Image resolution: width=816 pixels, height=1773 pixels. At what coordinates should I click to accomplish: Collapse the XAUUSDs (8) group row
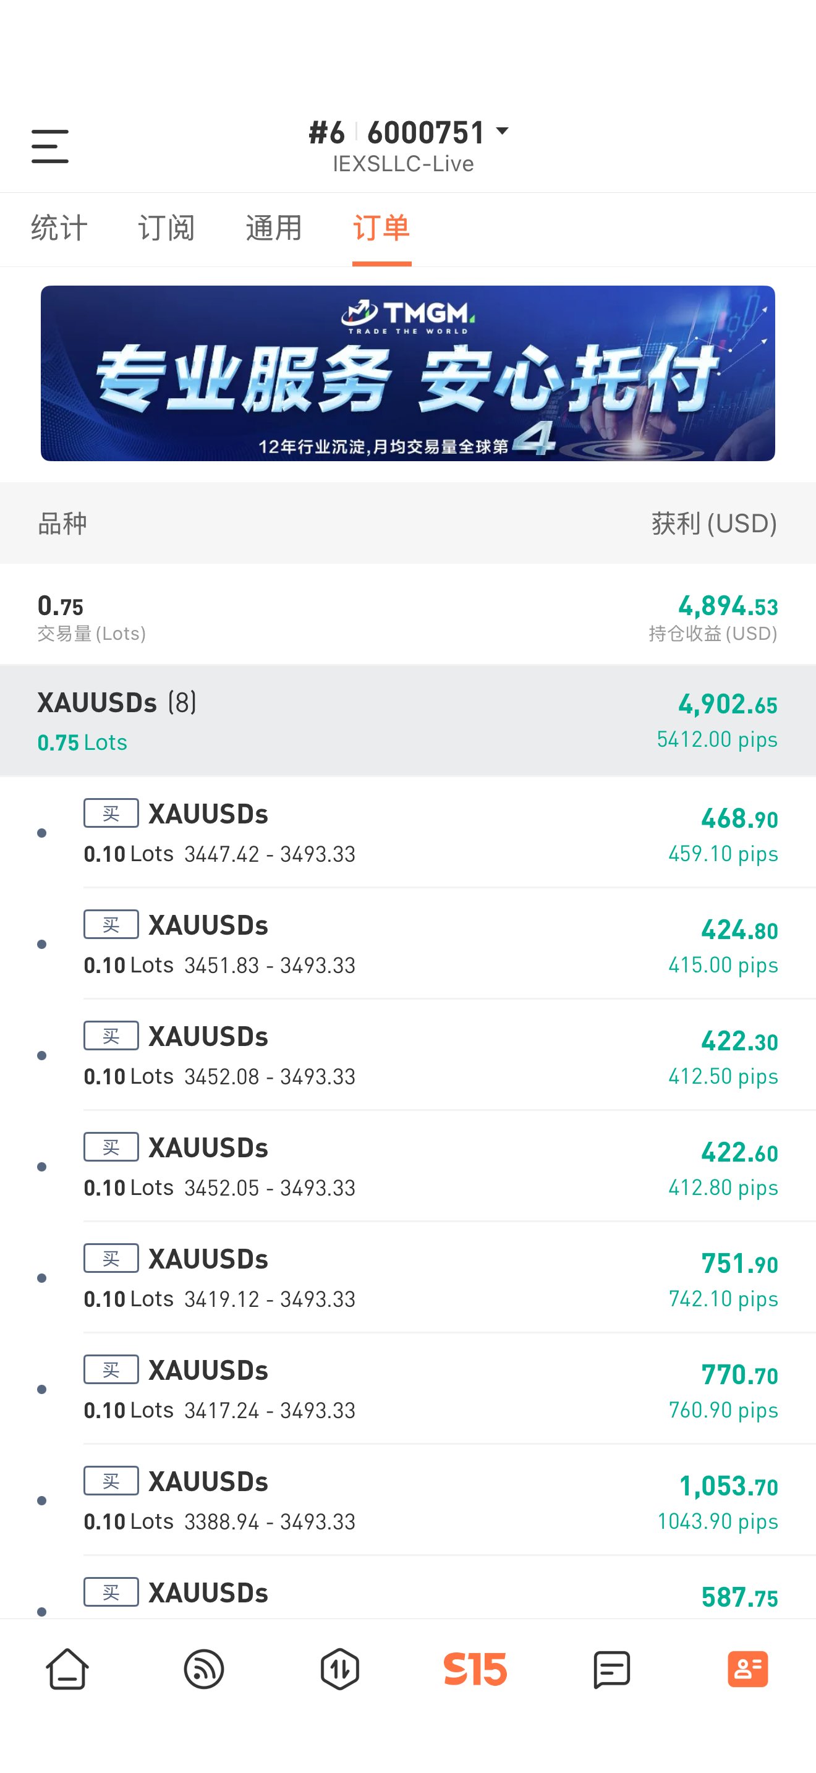click(x=408, y=720)
